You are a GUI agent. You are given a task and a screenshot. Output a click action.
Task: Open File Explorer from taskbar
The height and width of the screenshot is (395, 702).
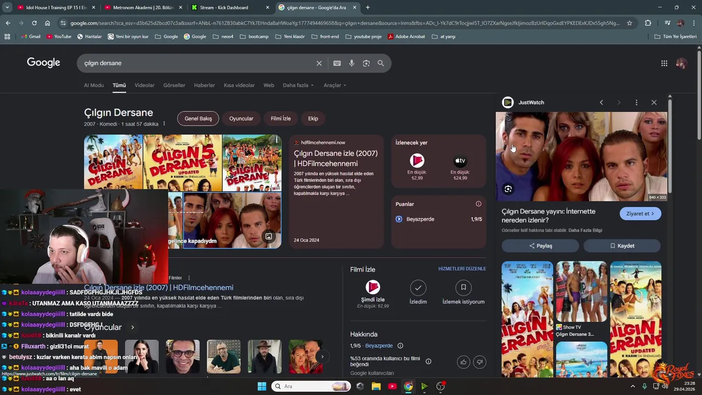[x=376, y=386]
